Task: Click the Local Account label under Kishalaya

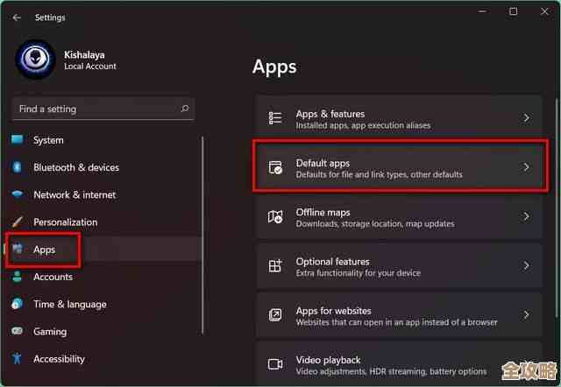Action: 90,67
